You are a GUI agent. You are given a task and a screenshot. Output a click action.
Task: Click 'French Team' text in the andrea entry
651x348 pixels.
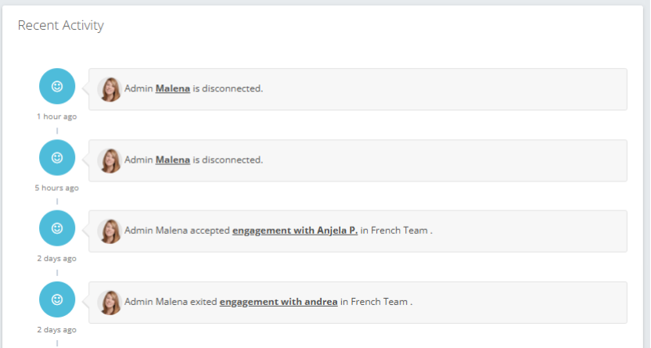point(379,302)
